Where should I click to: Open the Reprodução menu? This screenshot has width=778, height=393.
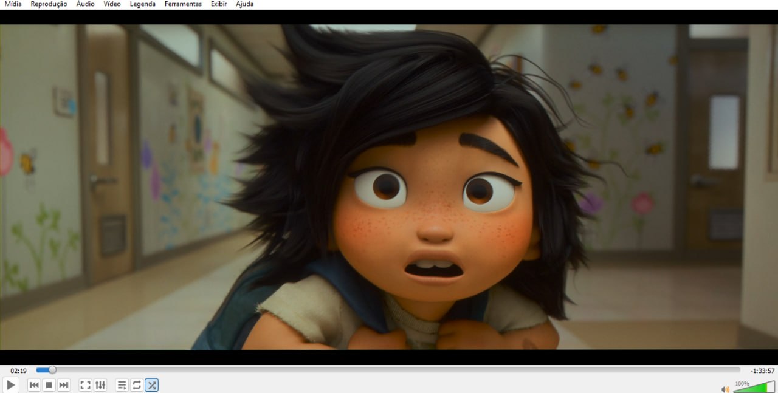coord(49,4)
